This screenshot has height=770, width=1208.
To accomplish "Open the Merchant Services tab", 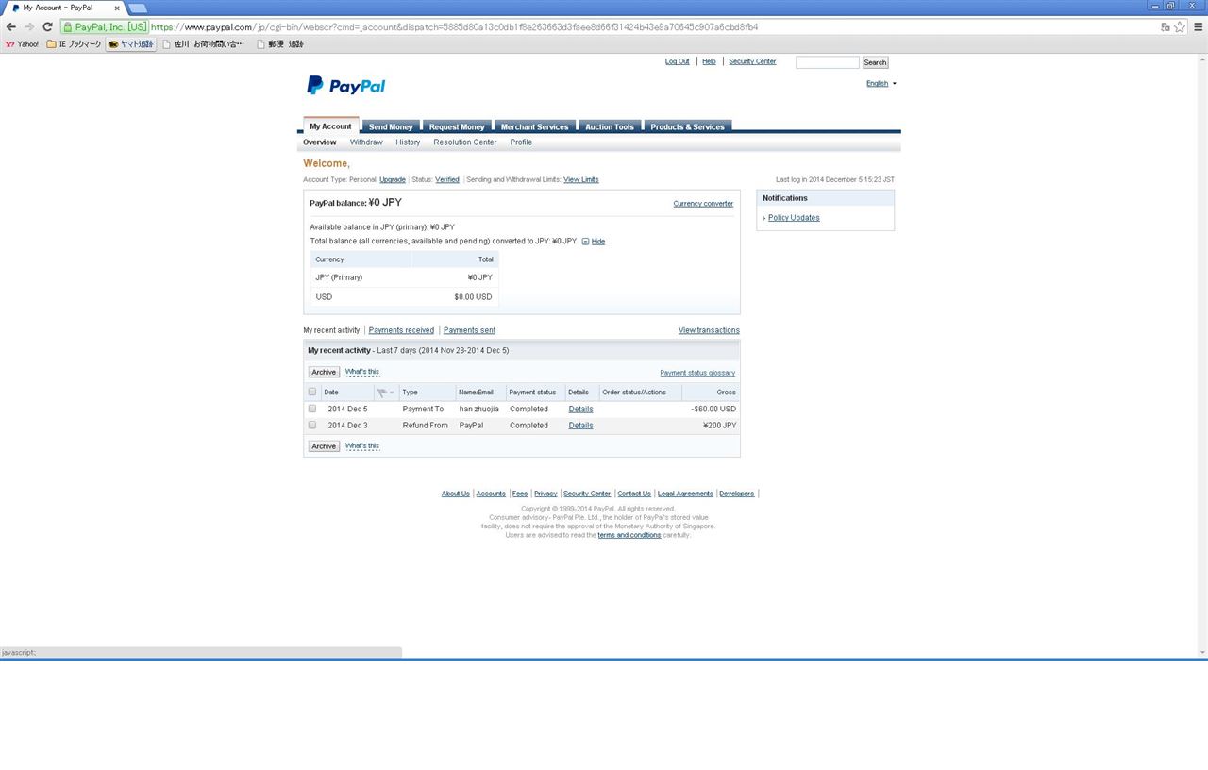I will point(534,126).
